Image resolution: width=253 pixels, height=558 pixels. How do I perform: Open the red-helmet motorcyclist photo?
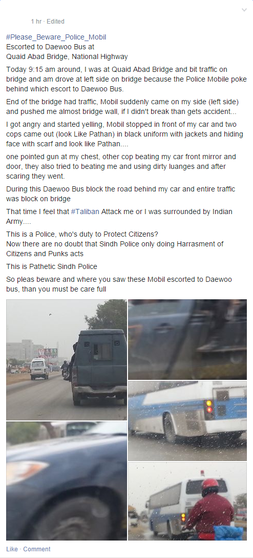(187, 501)
